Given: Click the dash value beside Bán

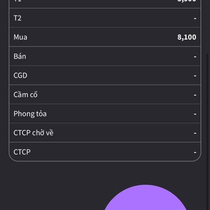Looking at the screenshot, I should 195,57.
